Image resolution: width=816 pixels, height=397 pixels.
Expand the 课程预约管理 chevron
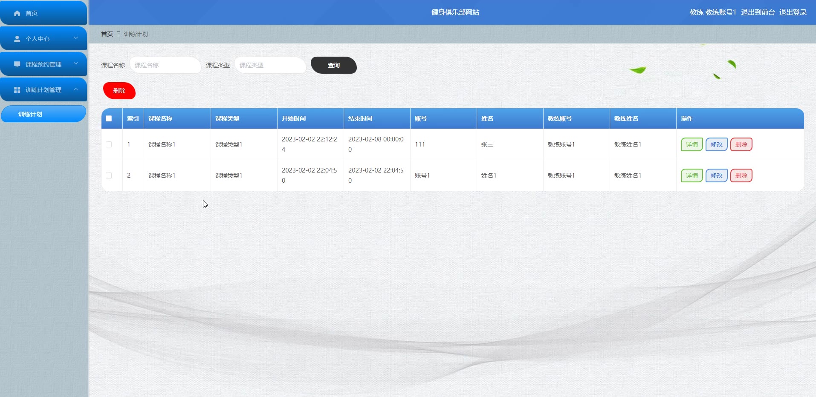(x=76, y=64)
